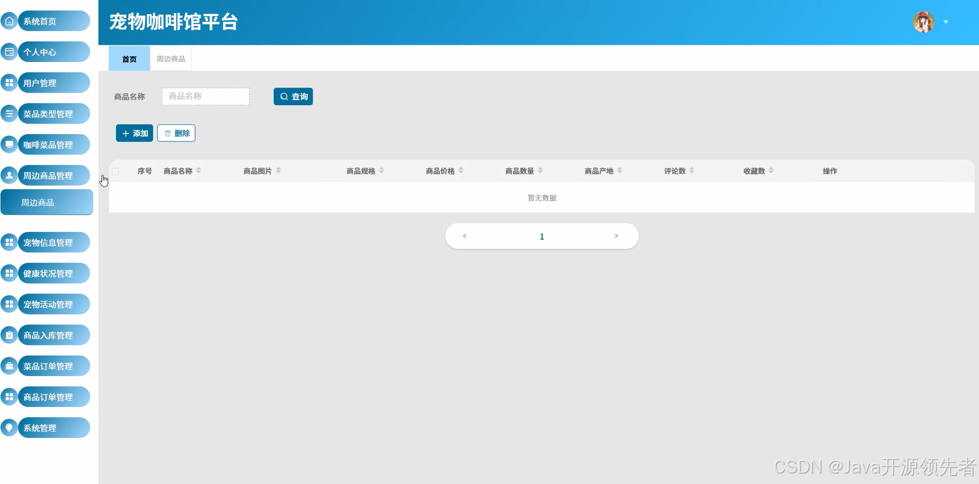
Task: Collapse 周边商品管理 menu
Action: click(53, 176)
